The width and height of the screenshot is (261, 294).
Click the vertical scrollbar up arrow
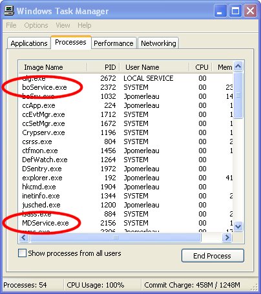click(238, 67)
